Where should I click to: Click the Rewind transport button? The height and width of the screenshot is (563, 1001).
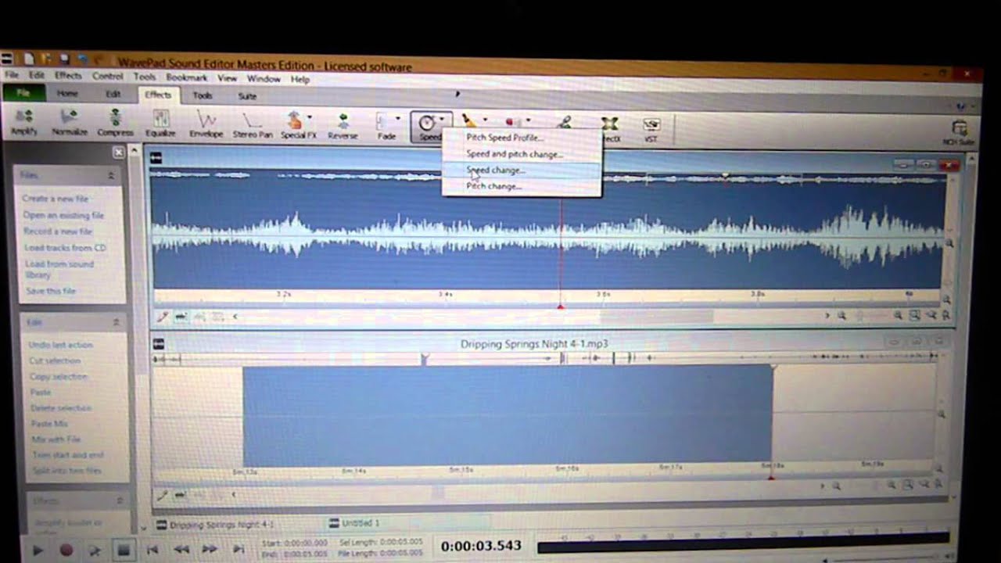181,550
